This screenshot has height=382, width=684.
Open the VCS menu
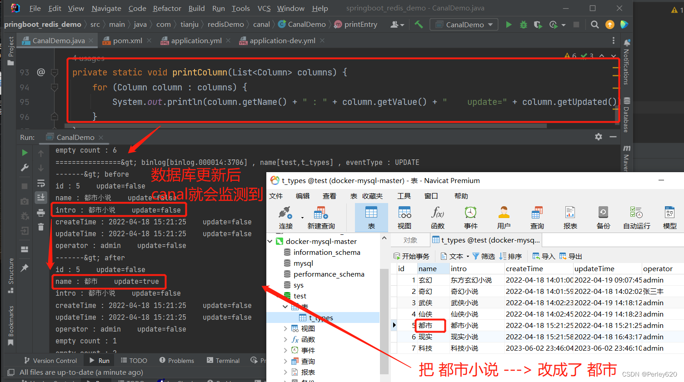pyautogui.click(x=264, y=8)
